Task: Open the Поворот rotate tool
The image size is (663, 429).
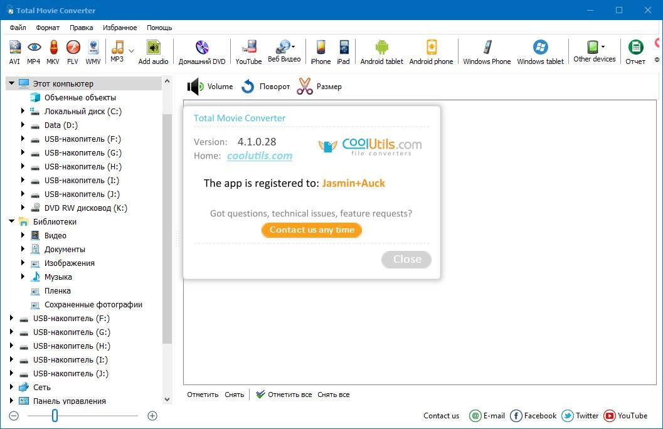Action: coord(265,86)
